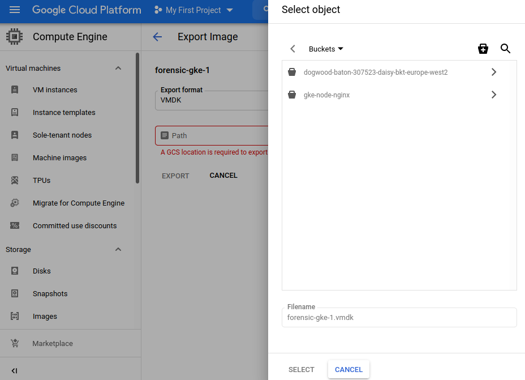This screenshot has width=525, height=380.
Task: Click the search magnifier in Select object
Action: pyautogui.click(x=506, y=49)
